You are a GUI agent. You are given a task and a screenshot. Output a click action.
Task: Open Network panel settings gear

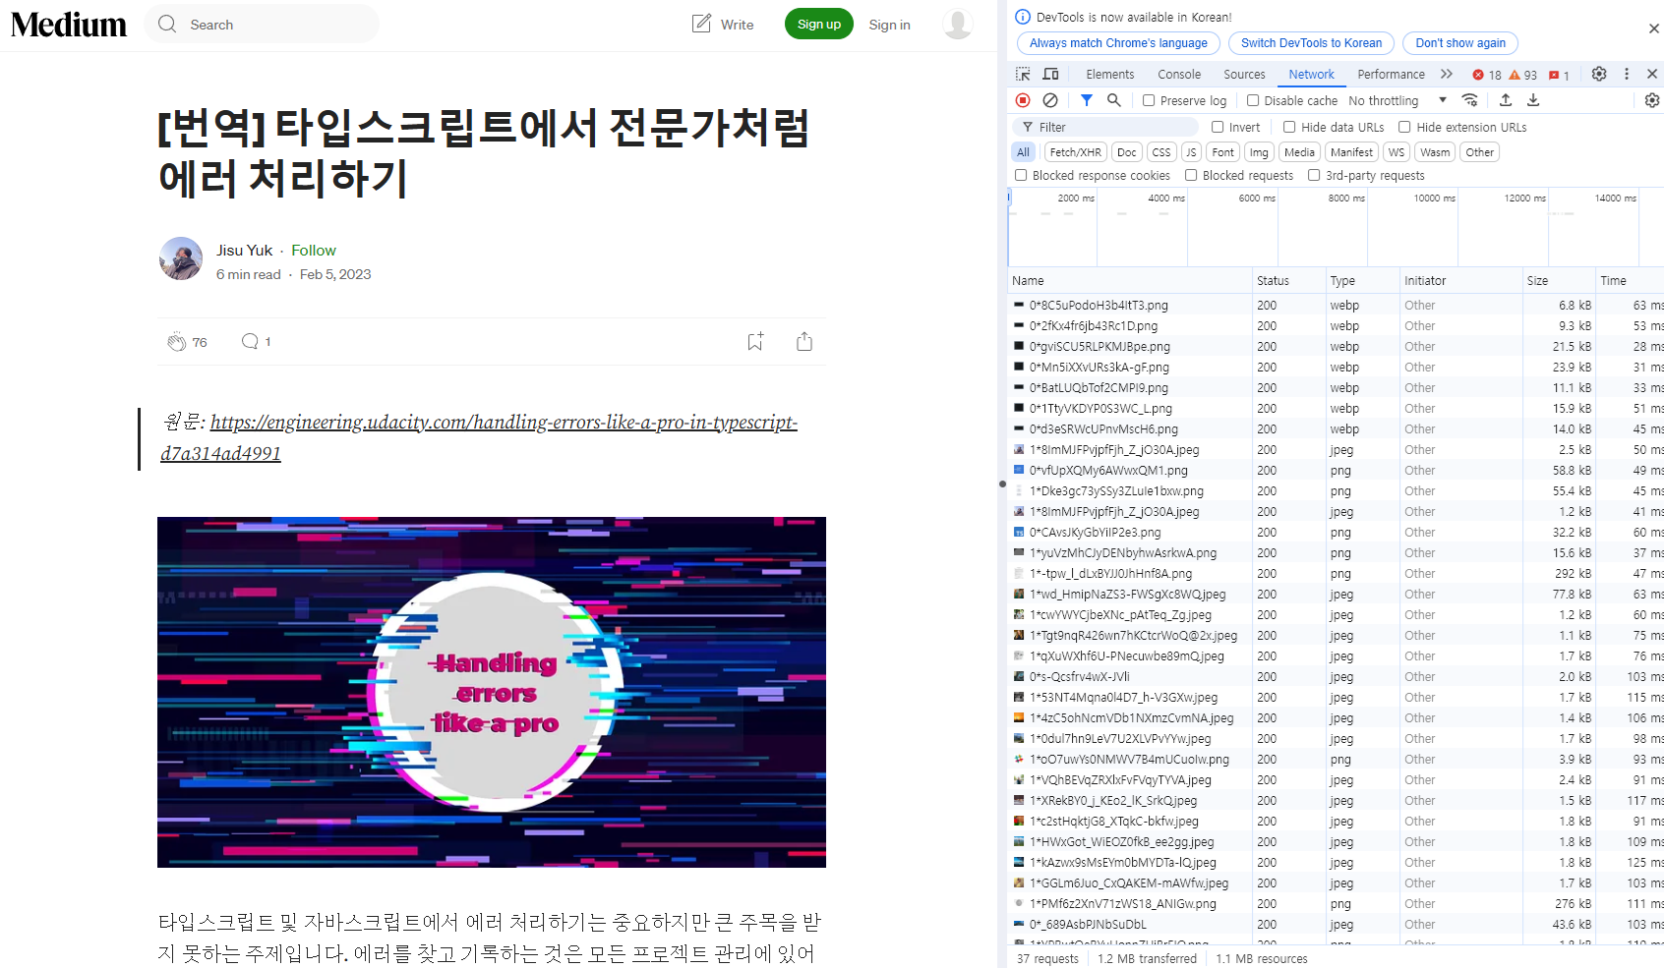[1652, 100]
